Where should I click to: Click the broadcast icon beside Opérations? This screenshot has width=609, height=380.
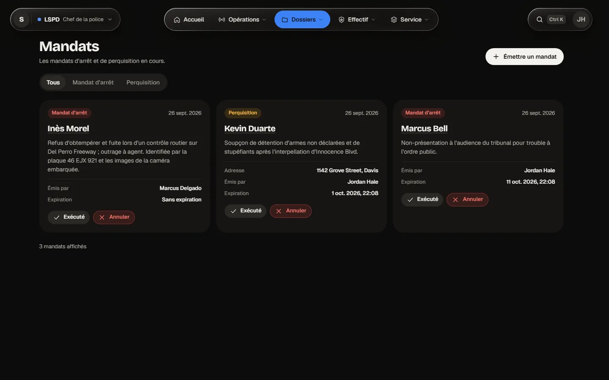[222, 20]
